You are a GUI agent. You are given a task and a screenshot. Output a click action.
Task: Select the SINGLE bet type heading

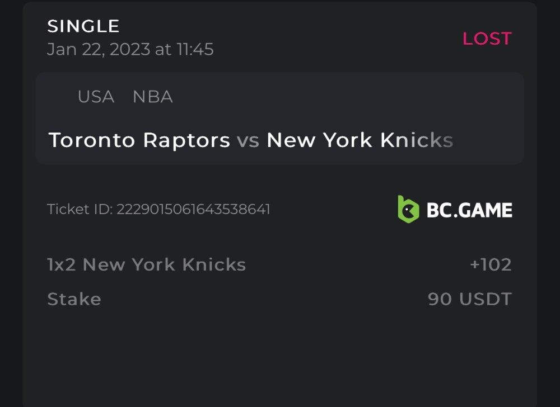tap(83, 26)
